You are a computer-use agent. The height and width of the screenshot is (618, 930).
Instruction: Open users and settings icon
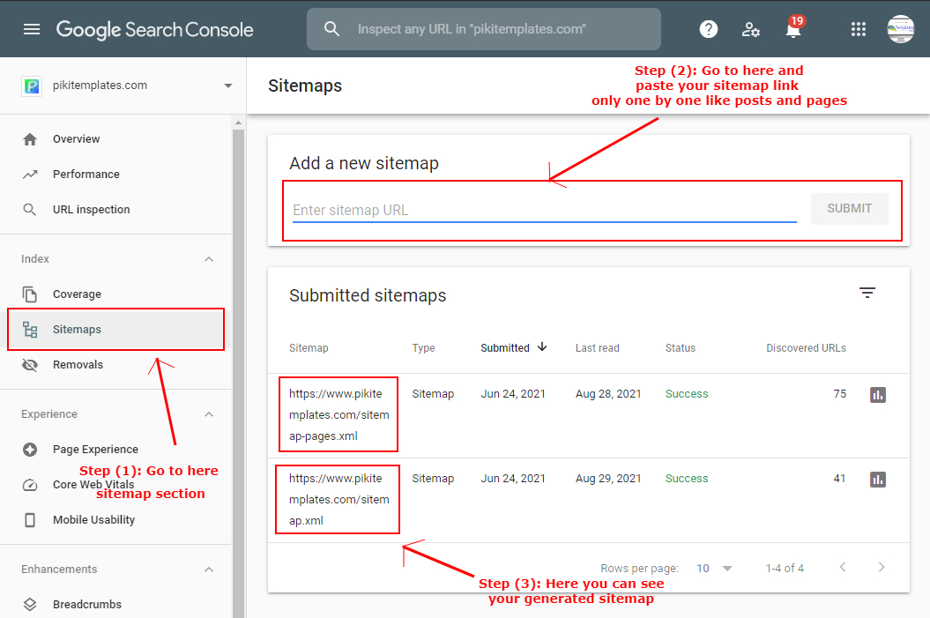click(x=750, y=29)
